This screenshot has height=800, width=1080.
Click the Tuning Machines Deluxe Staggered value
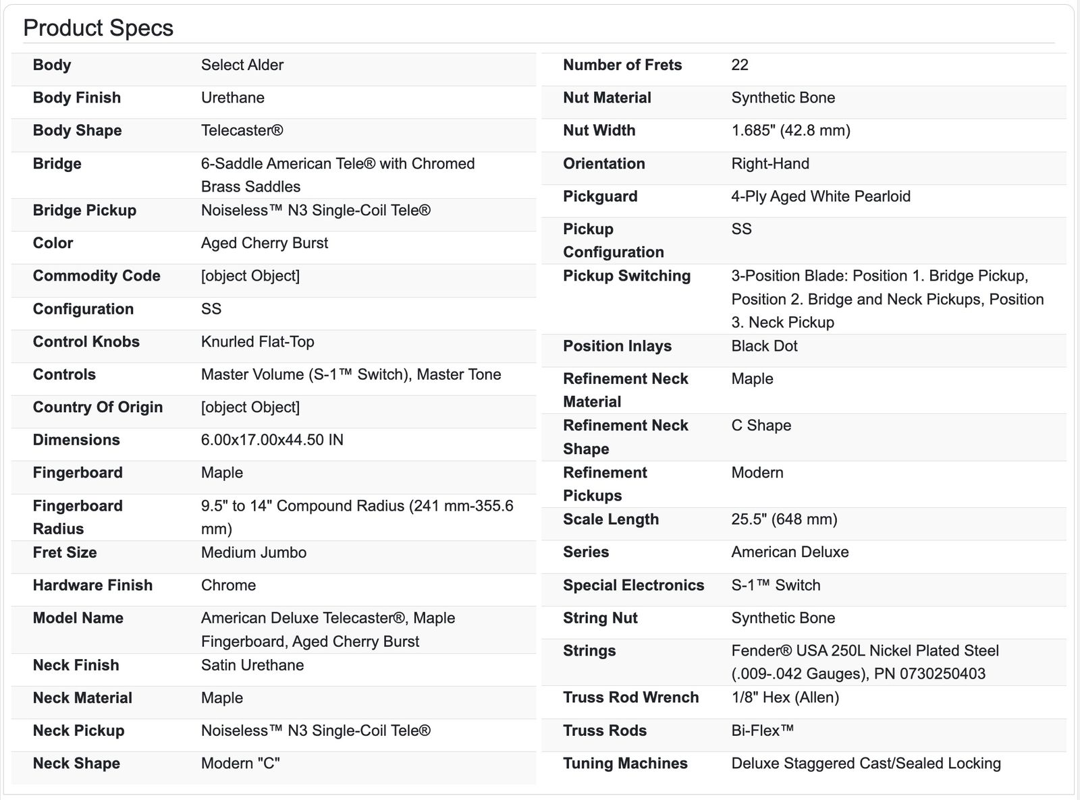pyautogui.click(x=866, y=764)
